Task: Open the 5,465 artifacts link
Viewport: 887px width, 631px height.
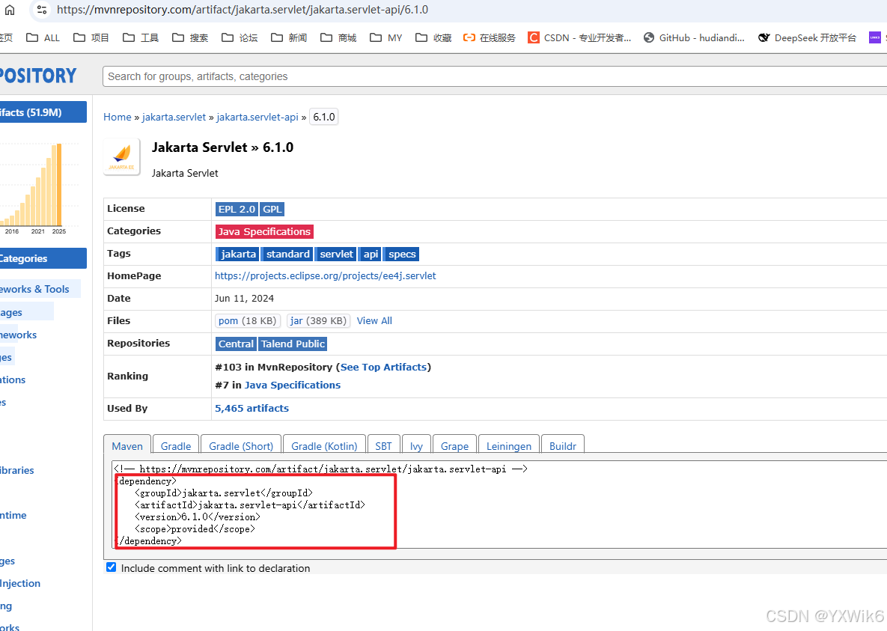Action: pos(252,408)
